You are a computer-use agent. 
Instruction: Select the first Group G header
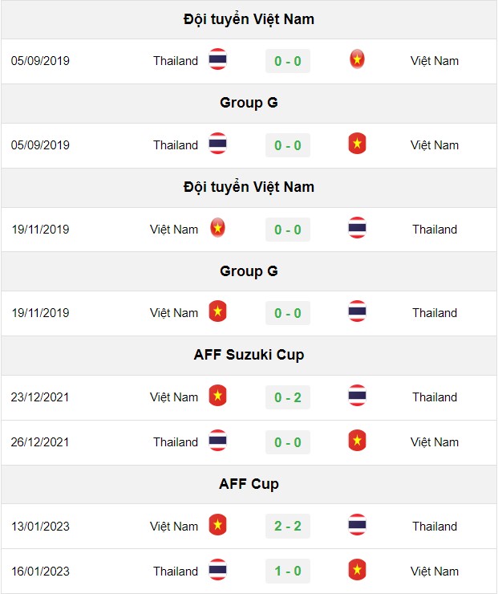click(x=249, y=103)
